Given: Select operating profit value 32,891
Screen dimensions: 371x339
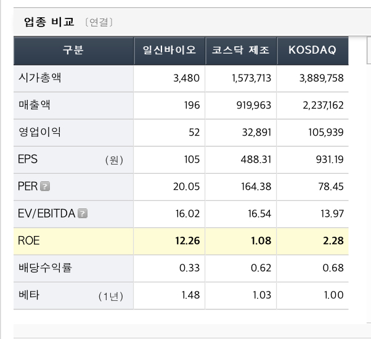Looking at the screenshot, I should click(x=257, y=133).
